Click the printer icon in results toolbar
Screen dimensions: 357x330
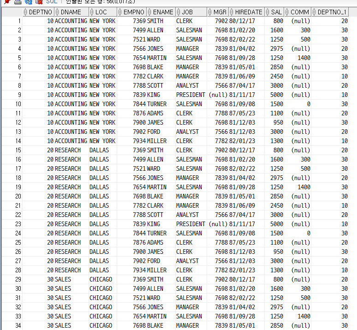coord(18,1)
